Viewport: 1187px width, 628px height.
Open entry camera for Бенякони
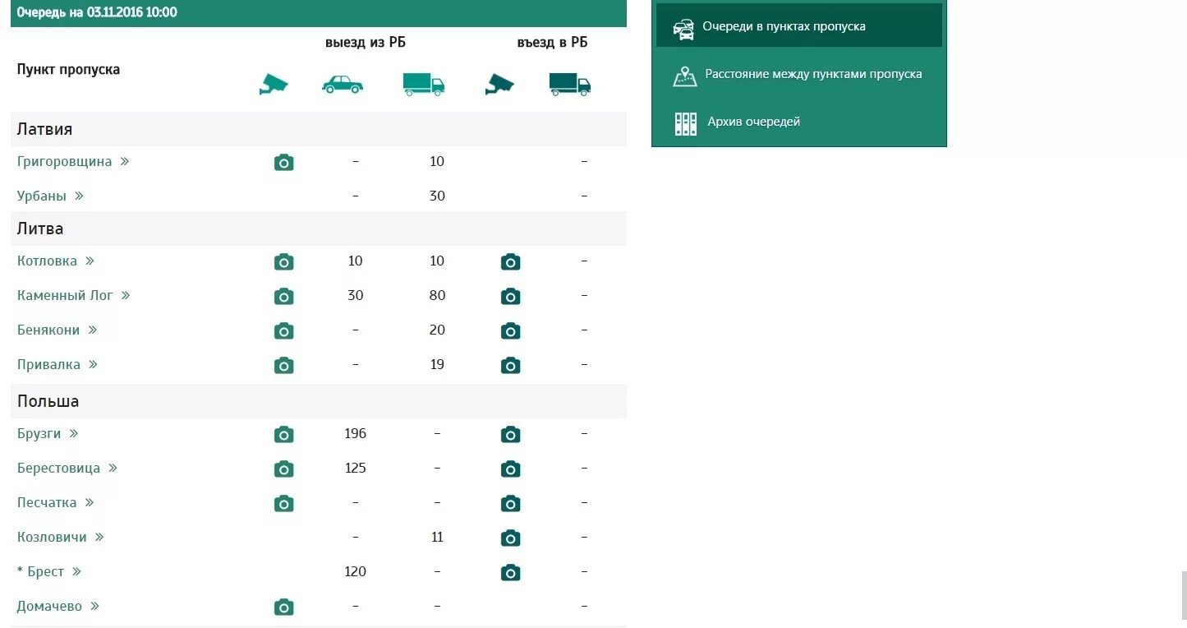[x=510, y=331]
